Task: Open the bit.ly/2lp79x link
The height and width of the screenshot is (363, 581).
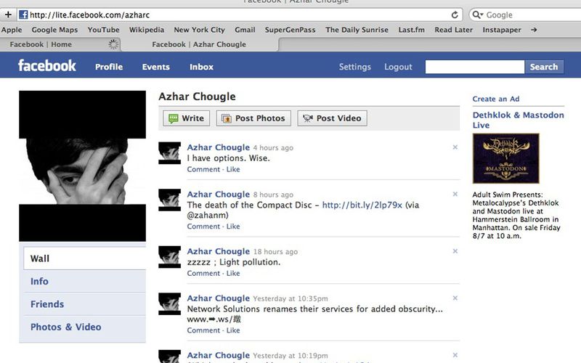Action: click(362, 205)
